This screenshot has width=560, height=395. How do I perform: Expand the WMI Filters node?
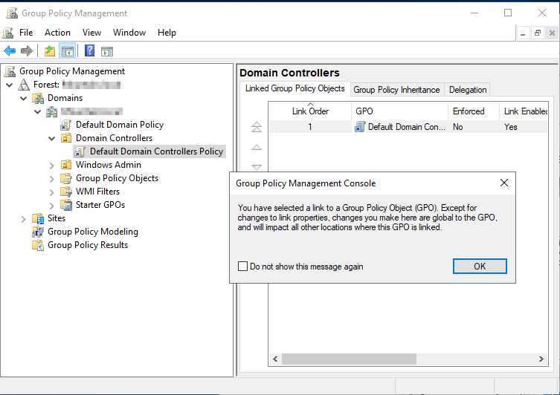52,192
